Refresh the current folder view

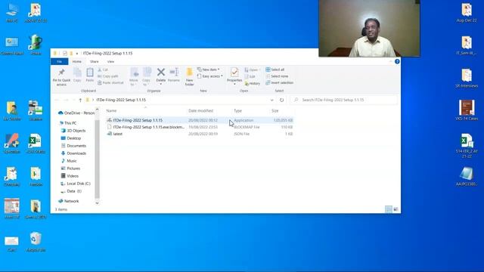tap(281, 100)
